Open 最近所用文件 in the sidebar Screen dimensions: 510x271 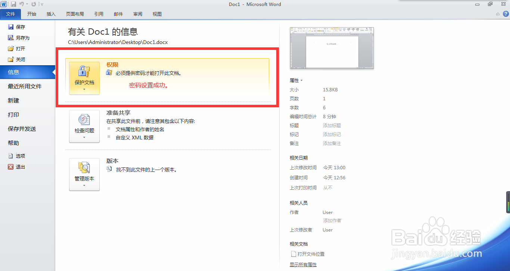click(x=25, y=86)
